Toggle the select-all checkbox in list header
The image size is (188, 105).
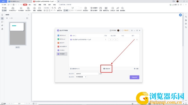[71, 36]
